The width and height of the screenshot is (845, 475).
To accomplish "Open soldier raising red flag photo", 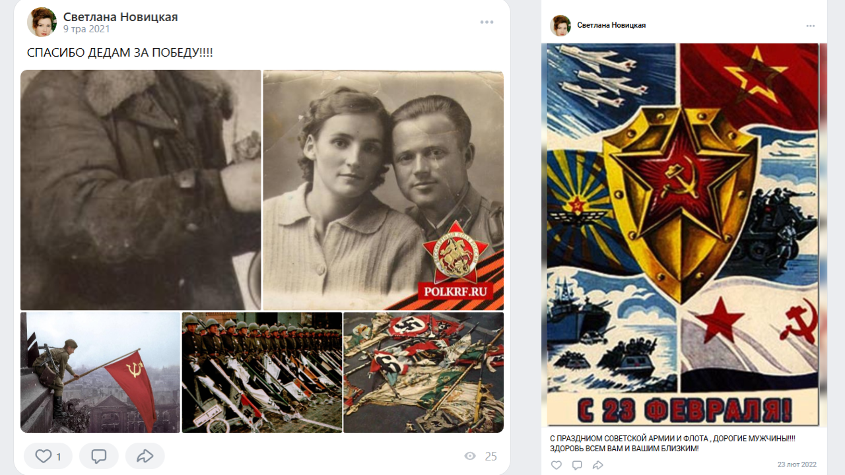I will pos(100,372).
